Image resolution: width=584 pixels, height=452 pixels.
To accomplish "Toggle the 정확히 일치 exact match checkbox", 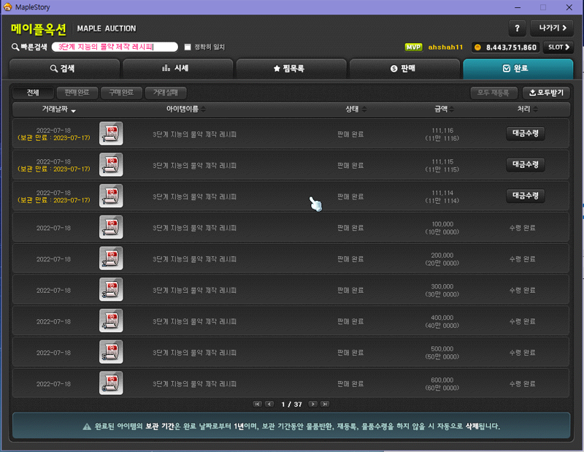I will coord(188,47).
